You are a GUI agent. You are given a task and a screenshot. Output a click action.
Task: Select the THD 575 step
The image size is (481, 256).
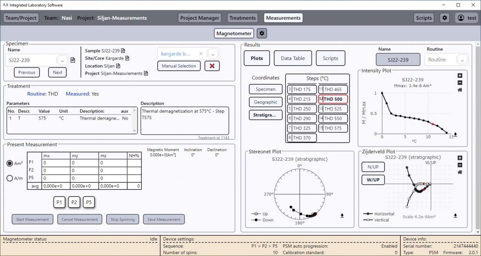(x=333, y=128)
